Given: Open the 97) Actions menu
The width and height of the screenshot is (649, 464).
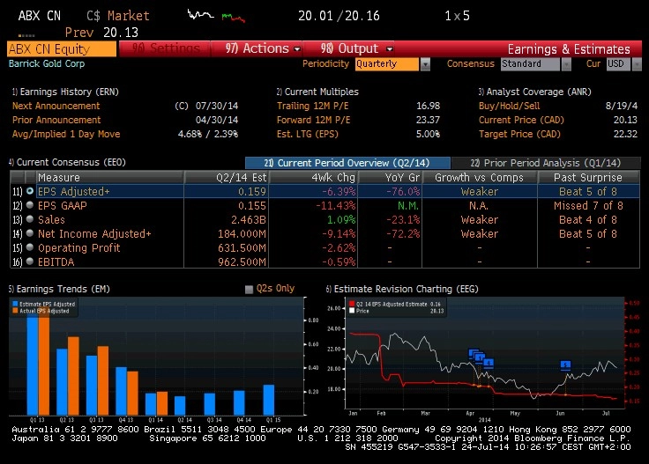Looking at the screenshot, I should [x=257, y=48].
